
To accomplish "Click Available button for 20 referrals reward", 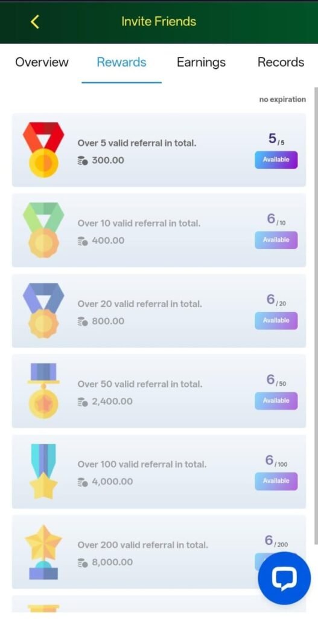I will pyautogui.click(x=276, y=320).
